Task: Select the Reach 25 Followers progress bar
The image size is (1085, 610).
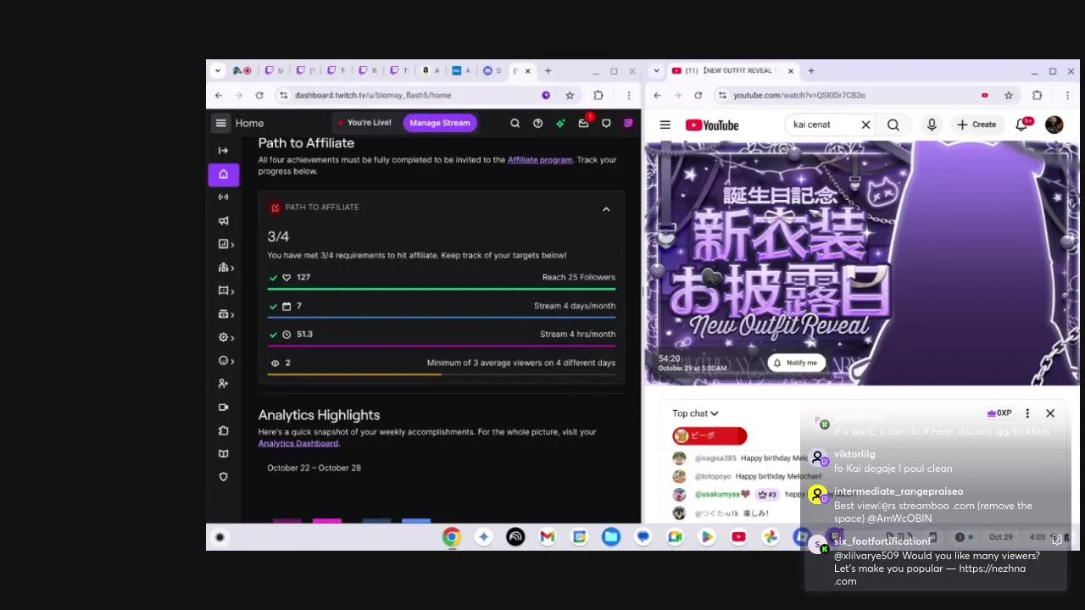Action: tap(442, 289)
